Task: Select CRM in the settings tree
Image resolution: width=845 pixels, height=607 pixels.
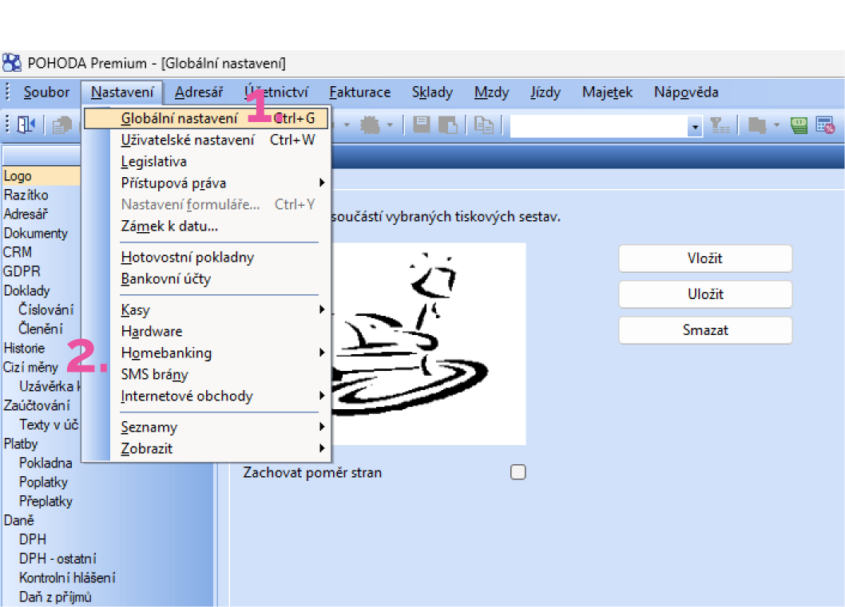Action: point(18,252)
